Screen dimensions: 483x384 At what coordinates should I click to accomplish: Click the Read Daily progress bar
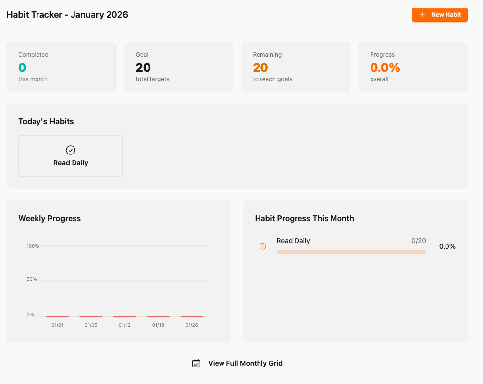point(351,251)
